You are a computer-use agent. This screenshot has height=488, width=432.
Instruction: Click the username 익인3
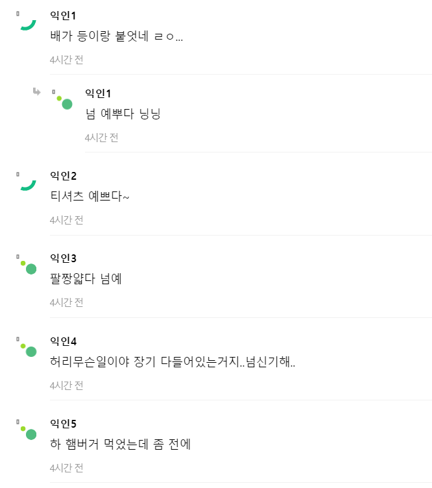click(x=64, y=258)
